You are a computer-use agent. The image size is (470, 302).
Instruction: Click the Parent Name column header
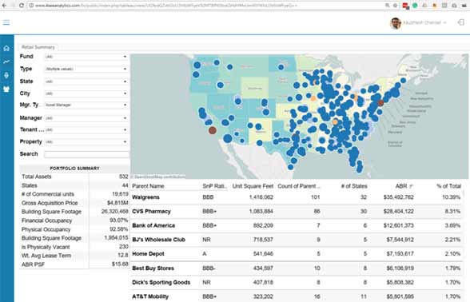click(x=148, y=186)
